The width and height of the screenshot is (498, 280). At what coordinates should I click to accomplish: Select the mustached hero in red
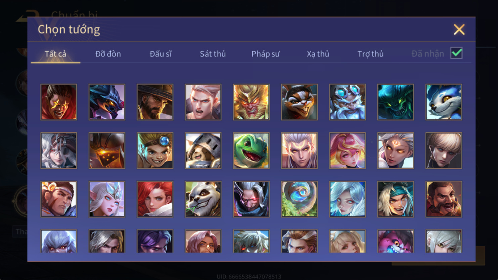(x=444, y=199)
